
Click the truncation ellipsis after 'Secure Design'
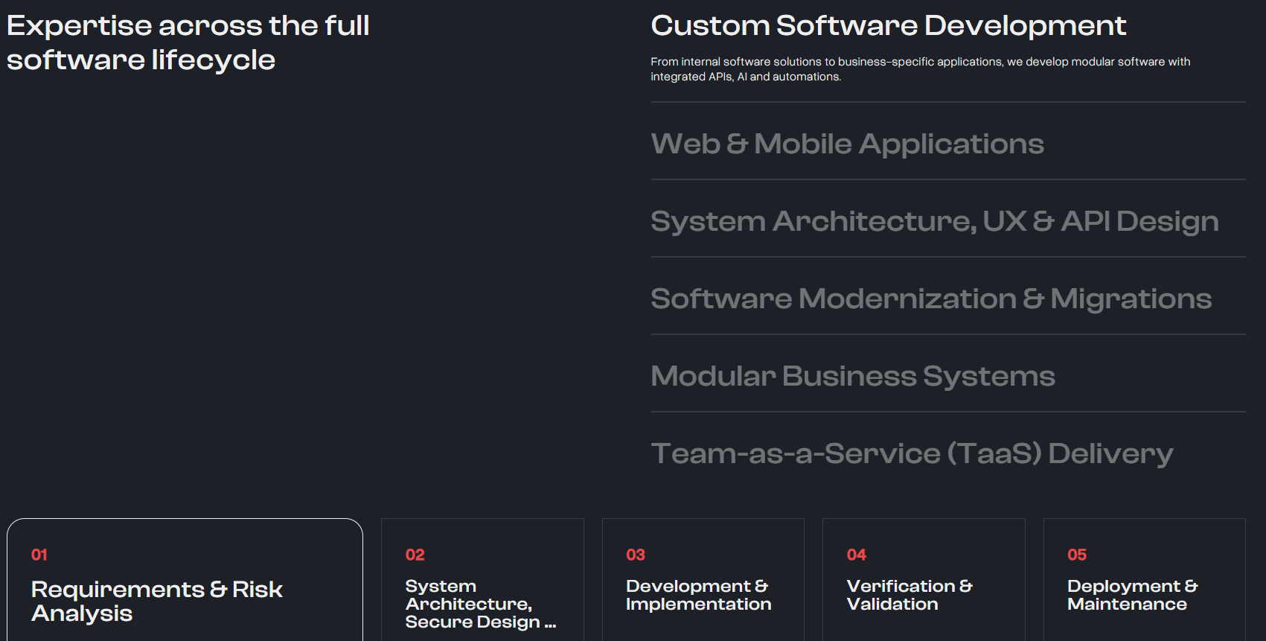[550, 624]
